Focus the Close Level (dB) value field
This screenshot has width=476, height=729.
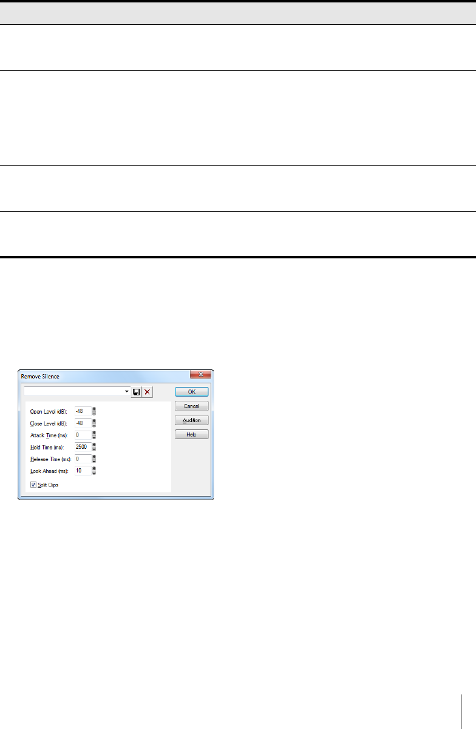(x=83, y=423)
